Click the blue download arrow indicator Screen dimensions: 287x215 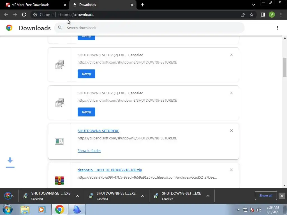(x=10, y=162)
